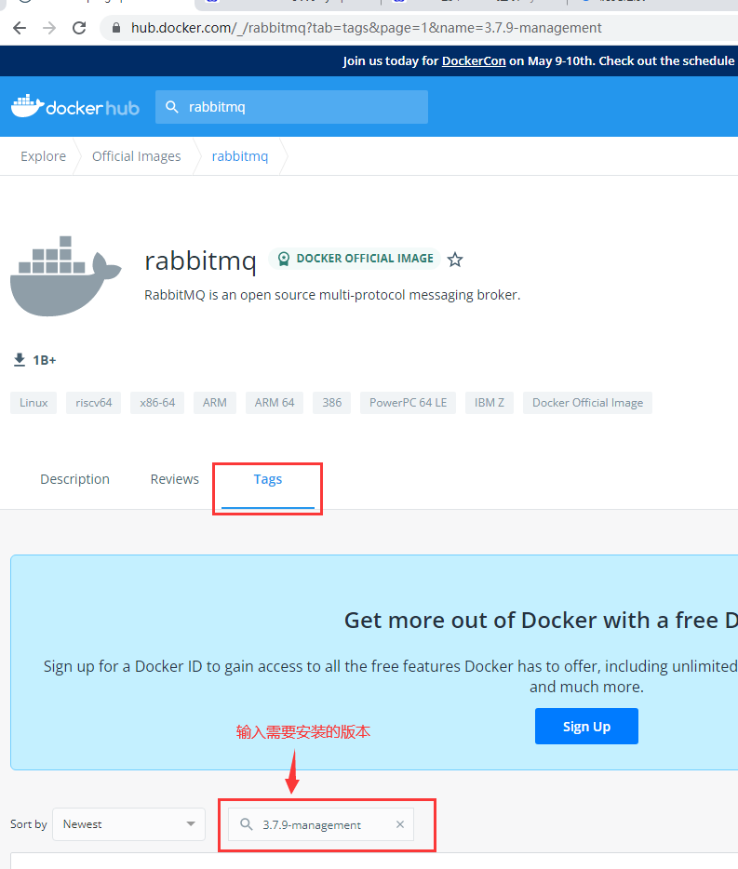Viewport: 738px width, 869px height.
Task: Click the Docker Official Image badge
Action: tap(355, 259)
